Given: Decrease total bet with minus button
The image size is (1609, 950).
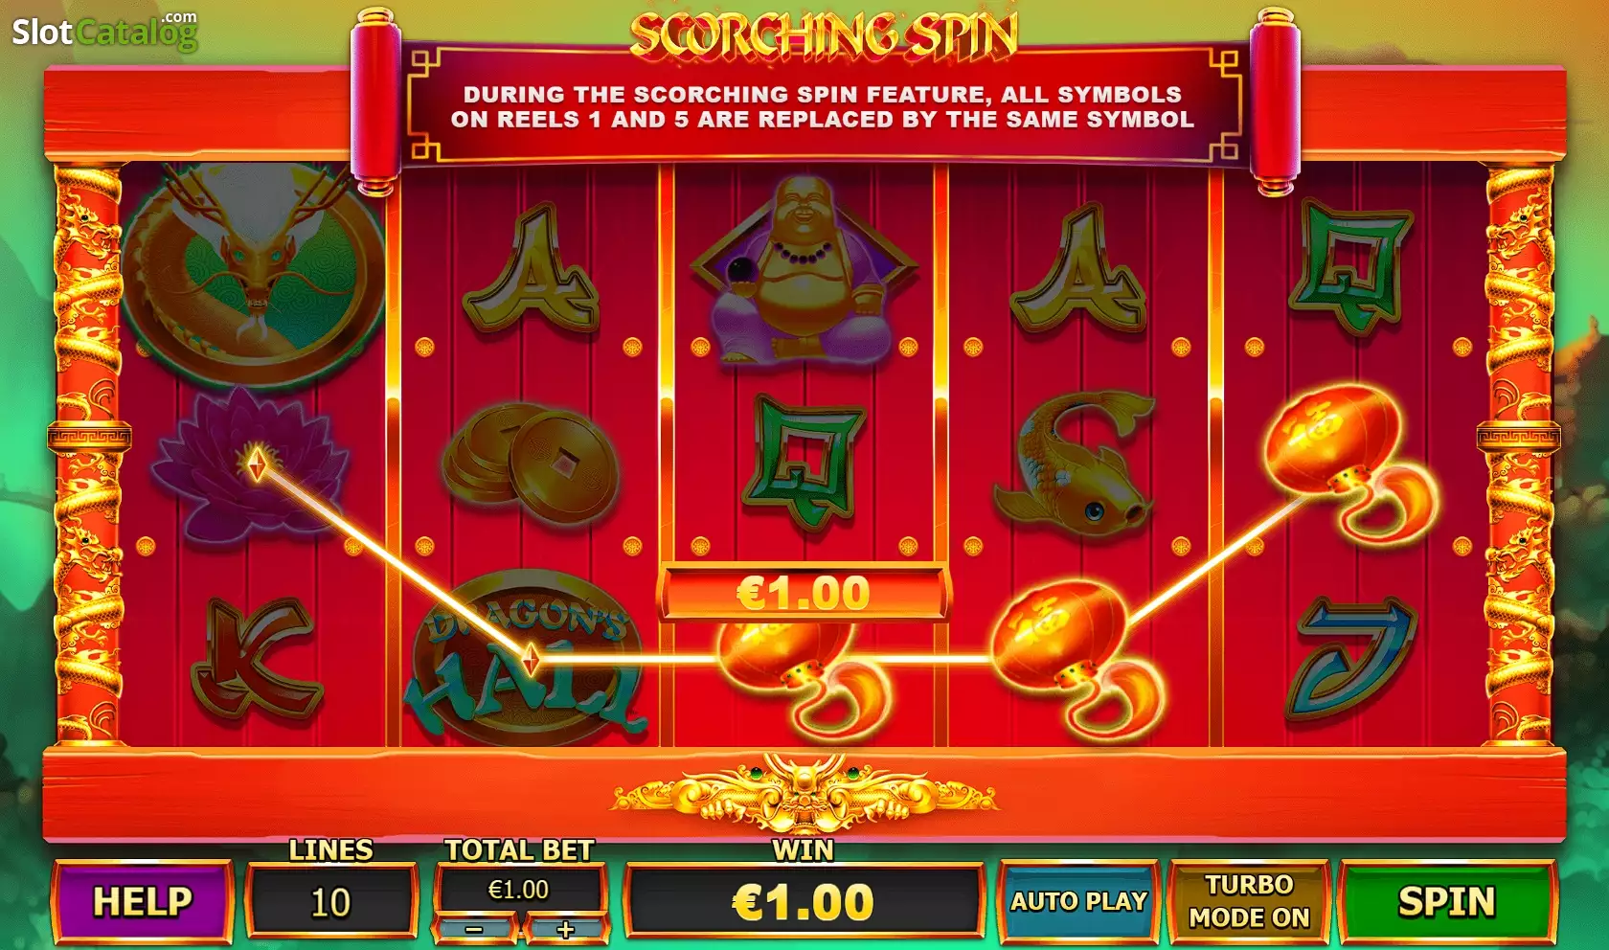Looking at the screenshot, I should coord(475,929).
